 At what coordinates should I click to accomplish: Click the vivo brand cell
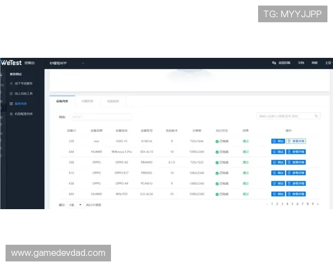click(97, 141)
